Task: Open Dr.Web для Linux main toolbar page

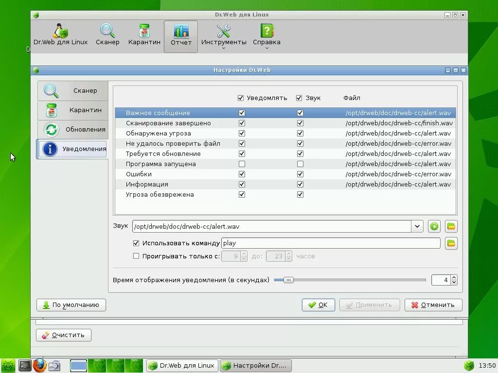Action: point(60,35)
